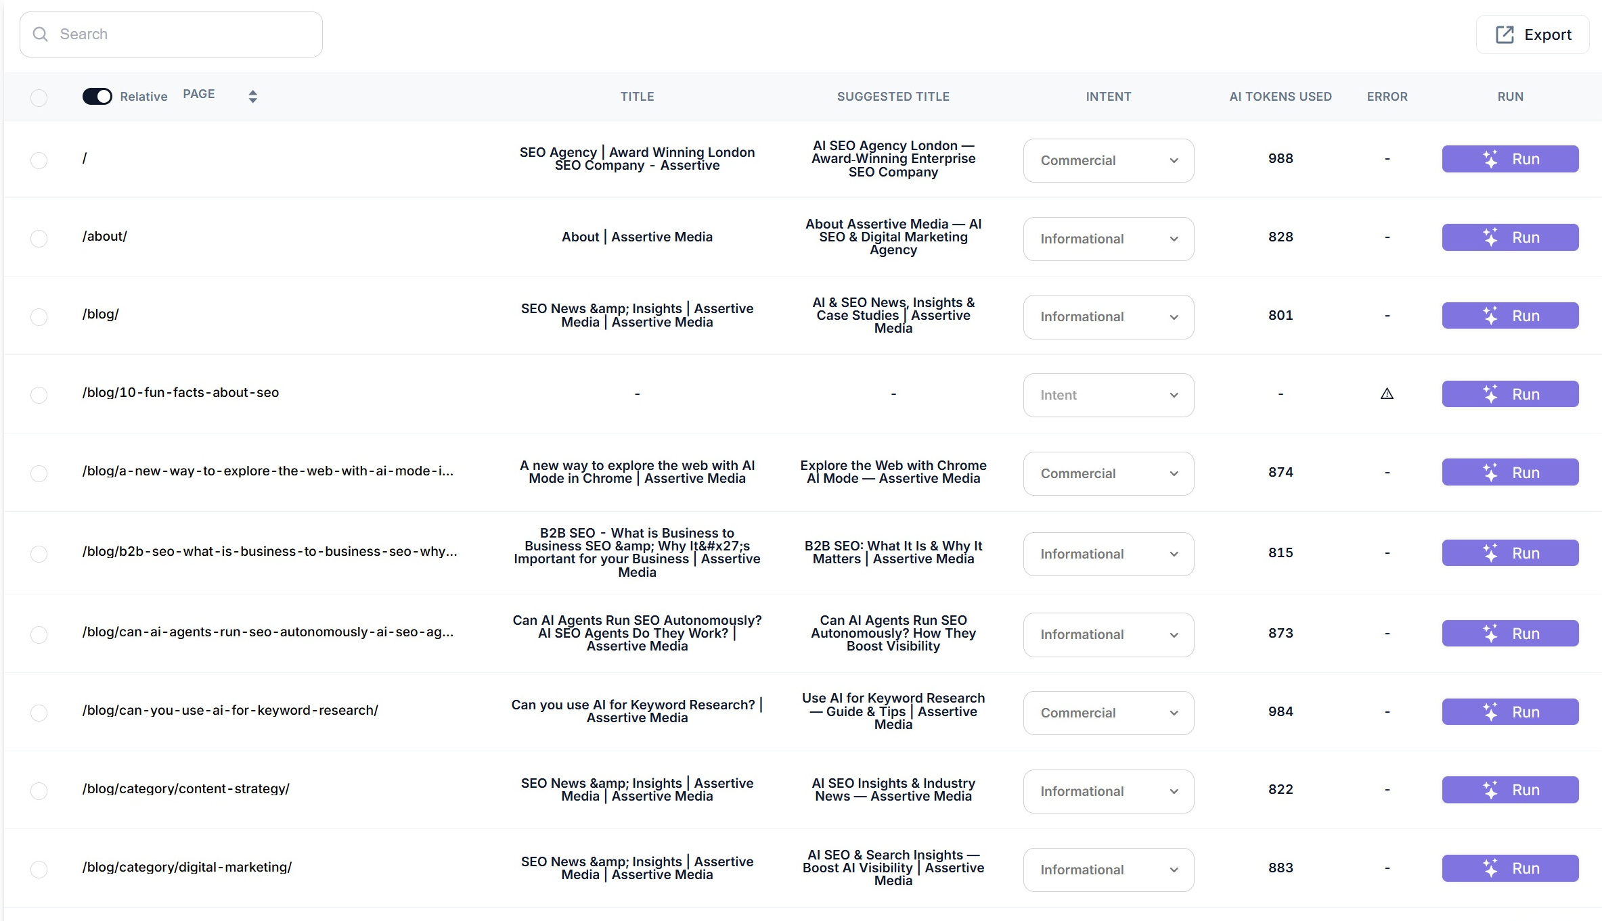The width and height of the screenshot is (1602, 921).
Task: Open intent dropdown for keyword-research row
Action: point(1109,713)
